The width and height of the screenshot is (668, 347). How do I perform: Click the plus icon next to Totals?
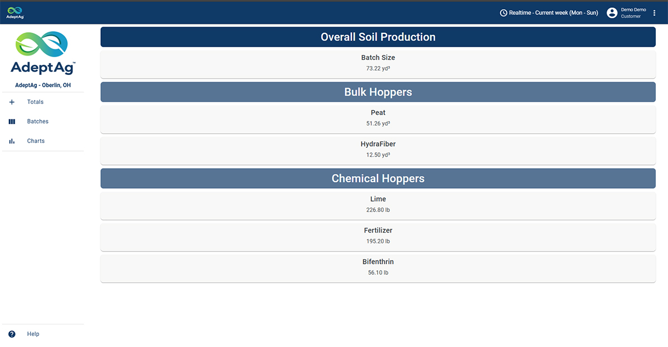tap(12, 102)
